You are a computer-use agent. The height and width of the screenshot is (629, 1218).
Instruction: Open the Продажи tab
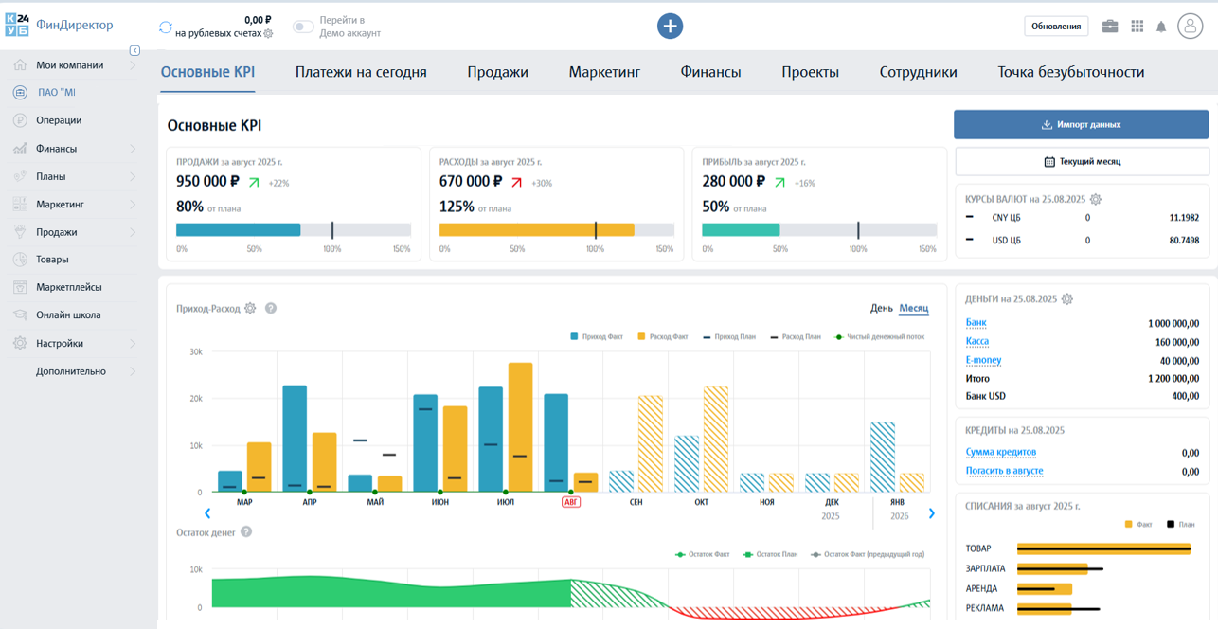point(497,72)
